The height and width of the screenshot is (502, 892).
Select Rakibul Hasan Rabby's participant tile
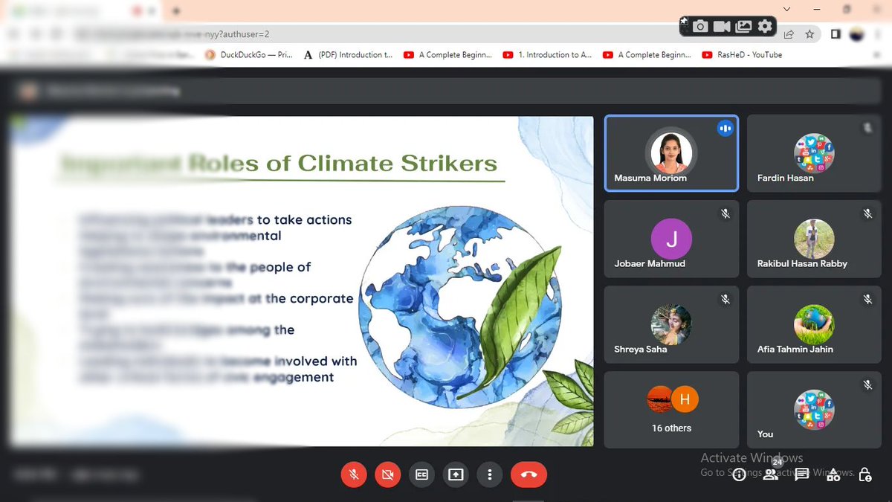click(x=814, y=239)
